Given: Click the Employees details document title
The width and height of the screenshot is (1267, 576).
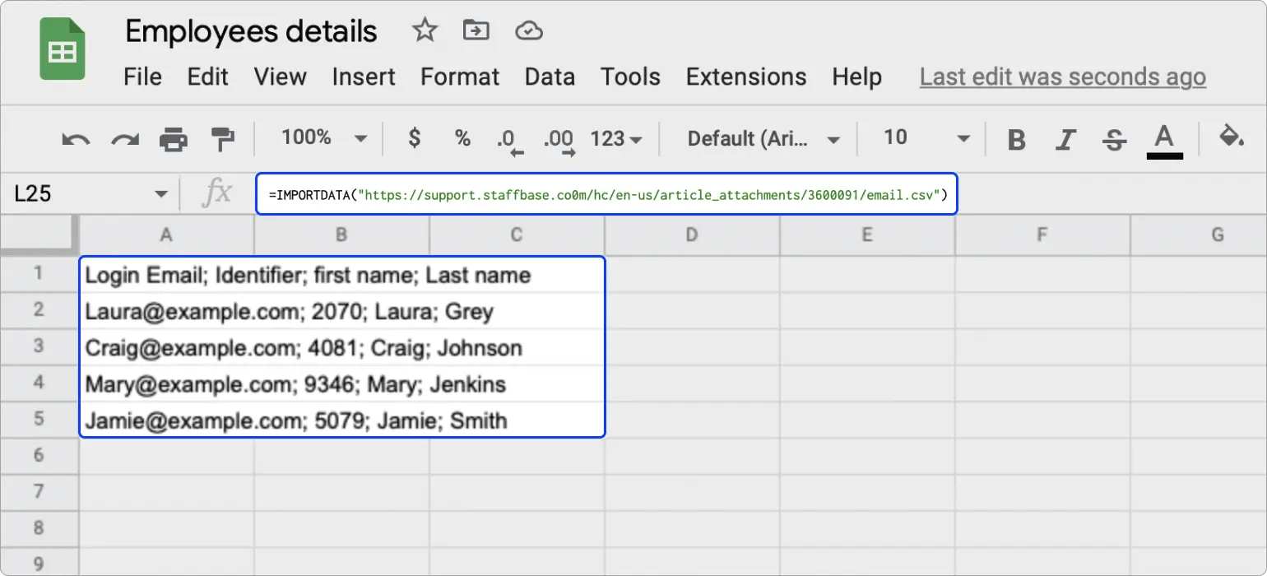Looking at the screenshot, I should [x=251, y=31].
